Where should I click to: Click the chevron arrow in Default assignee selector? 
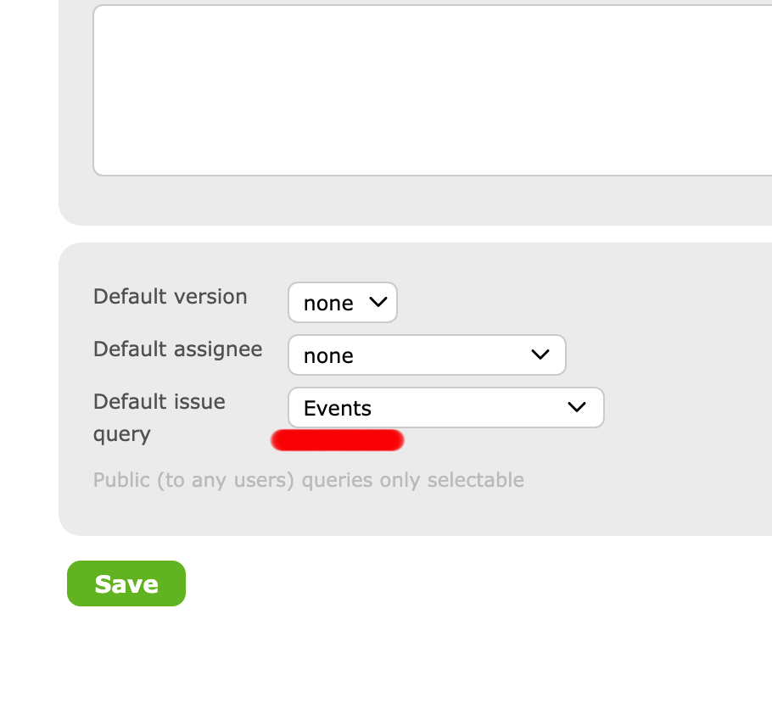tap(540, 354)
